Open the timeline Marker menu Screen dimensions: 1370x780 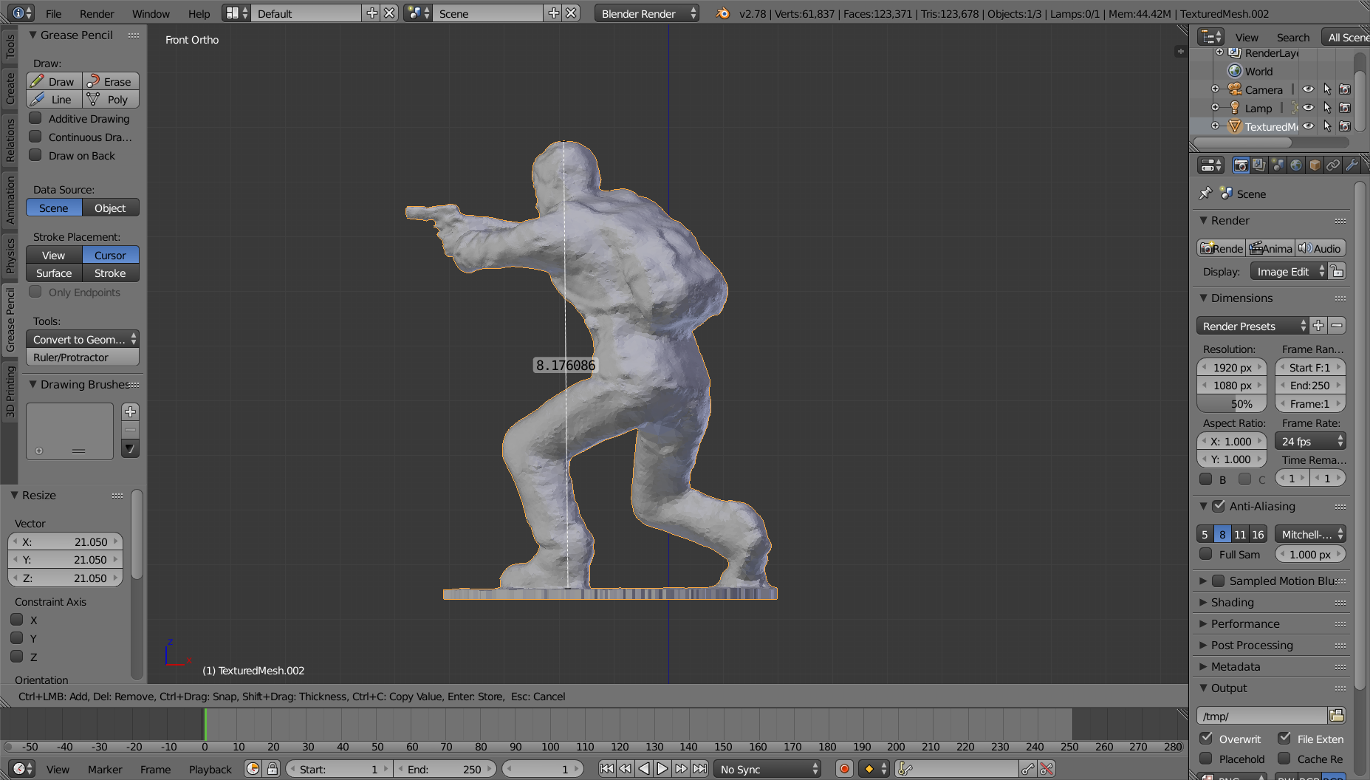pos(105,769)
